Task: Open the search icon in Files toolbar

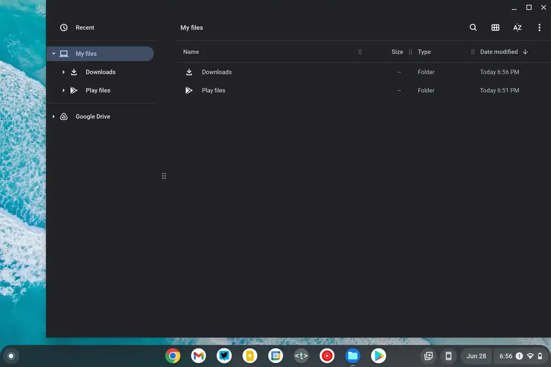Action: point(473,27)
